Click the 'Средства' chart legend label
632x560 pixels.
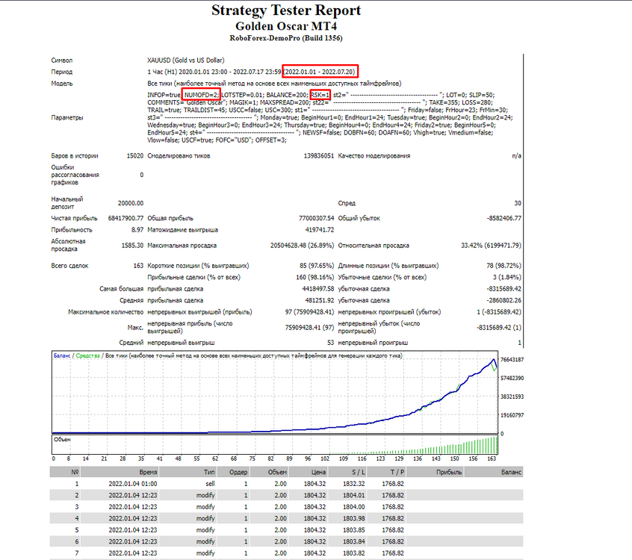87,355
